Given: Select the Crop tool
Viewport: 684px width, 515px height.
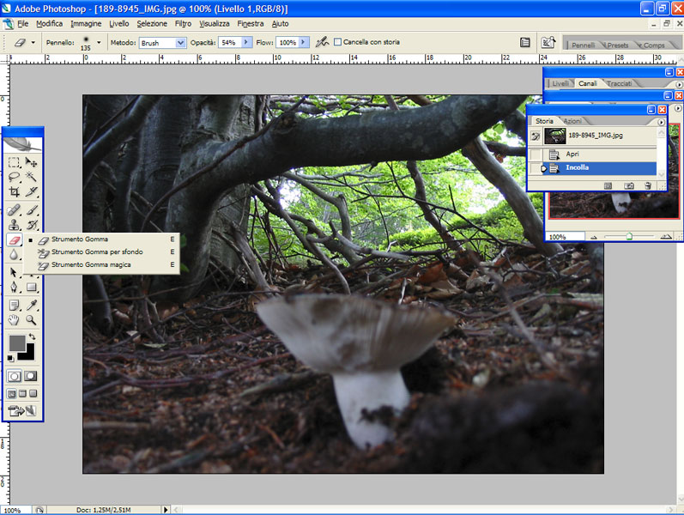Looking at the screenshot, I should click(x=14, y=191).
